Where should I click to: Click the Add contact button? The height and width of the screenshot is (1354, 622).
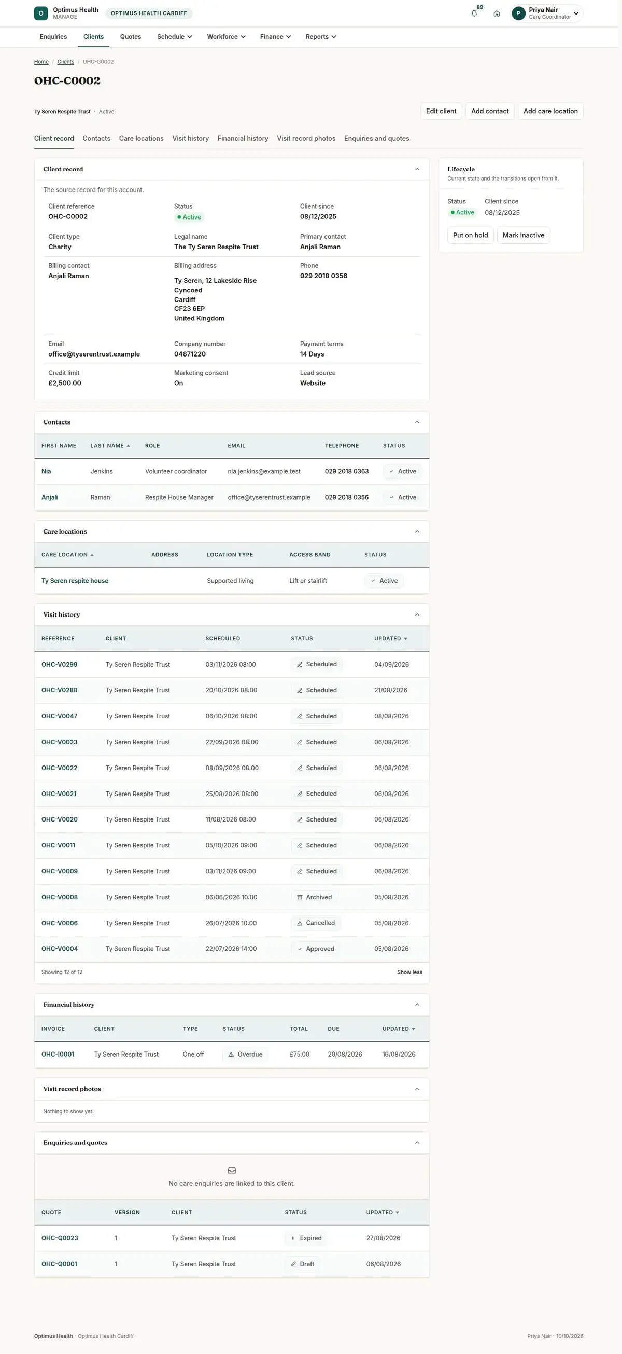[490, 111]
